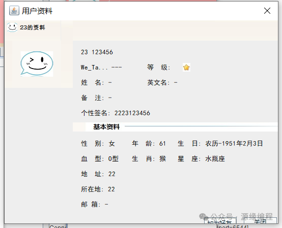Screen dimensions: 282x228
Task: Click the zodiac value 猴
Action: click(x=162, y=159)
